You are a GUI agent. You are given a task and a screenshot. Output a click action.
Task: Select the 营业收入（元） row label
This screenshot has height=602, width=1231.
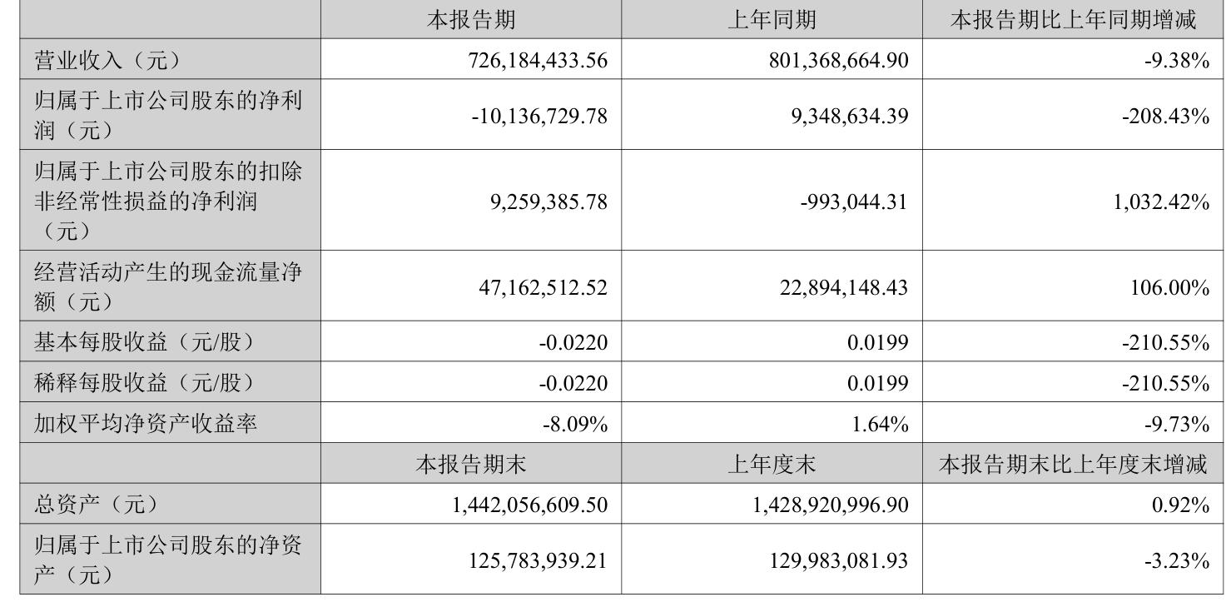[x=107, y=60]
